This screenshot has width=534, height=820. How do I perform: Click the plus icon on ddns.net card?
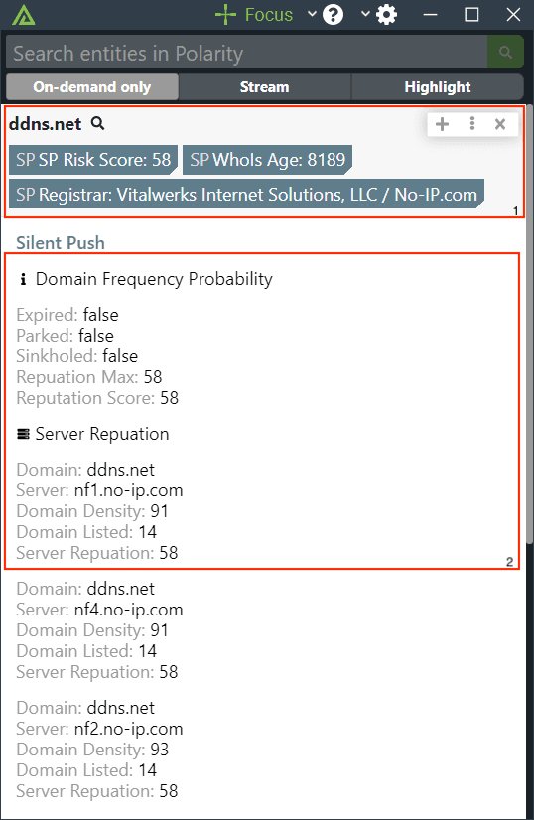[x=442, y=124]
